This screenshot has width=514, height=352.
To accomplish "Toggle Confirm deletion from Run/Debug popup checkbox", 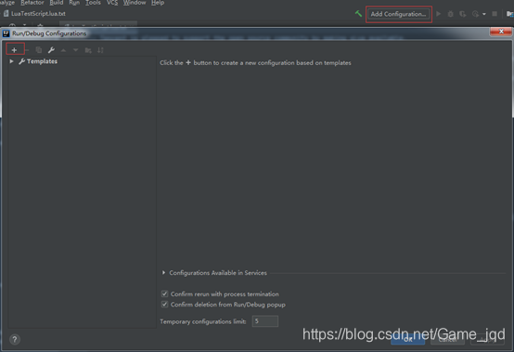I will pos(164,304).
